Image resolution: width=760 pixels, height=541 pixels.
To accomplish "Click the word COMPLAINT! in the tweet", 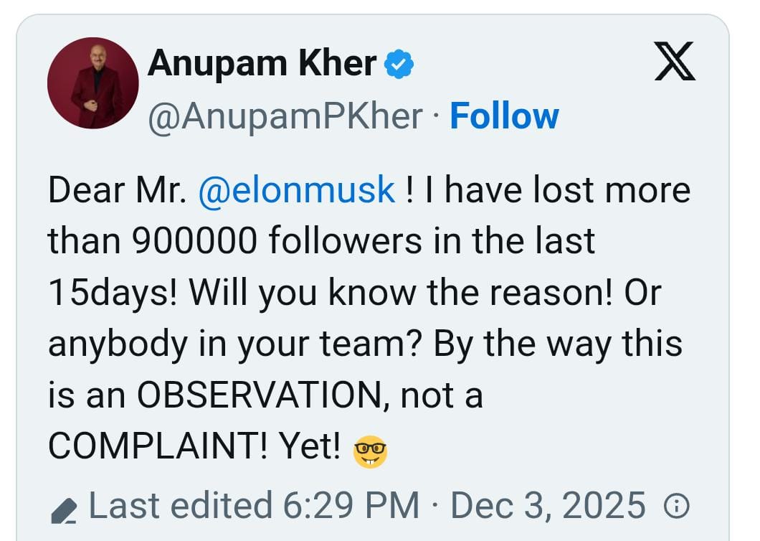I will [x=158, y=446].
